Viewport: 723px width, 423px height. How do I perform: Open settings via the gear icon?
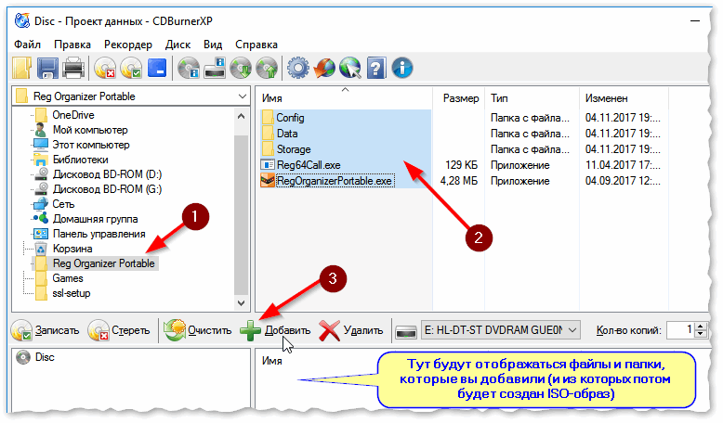pos(298,68)
